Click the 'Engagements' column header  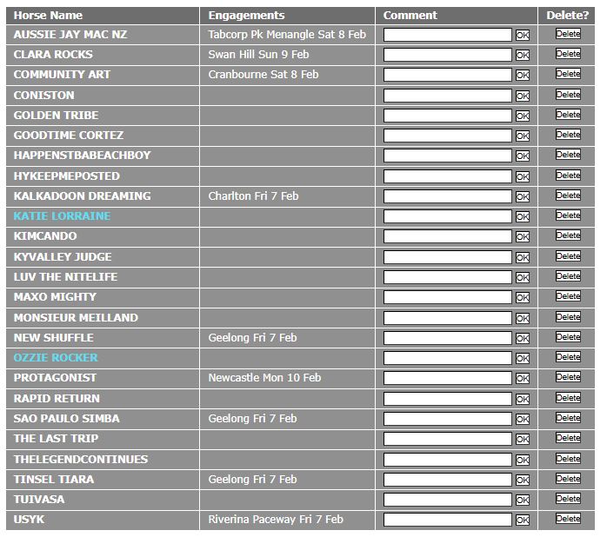pos(246,15)
